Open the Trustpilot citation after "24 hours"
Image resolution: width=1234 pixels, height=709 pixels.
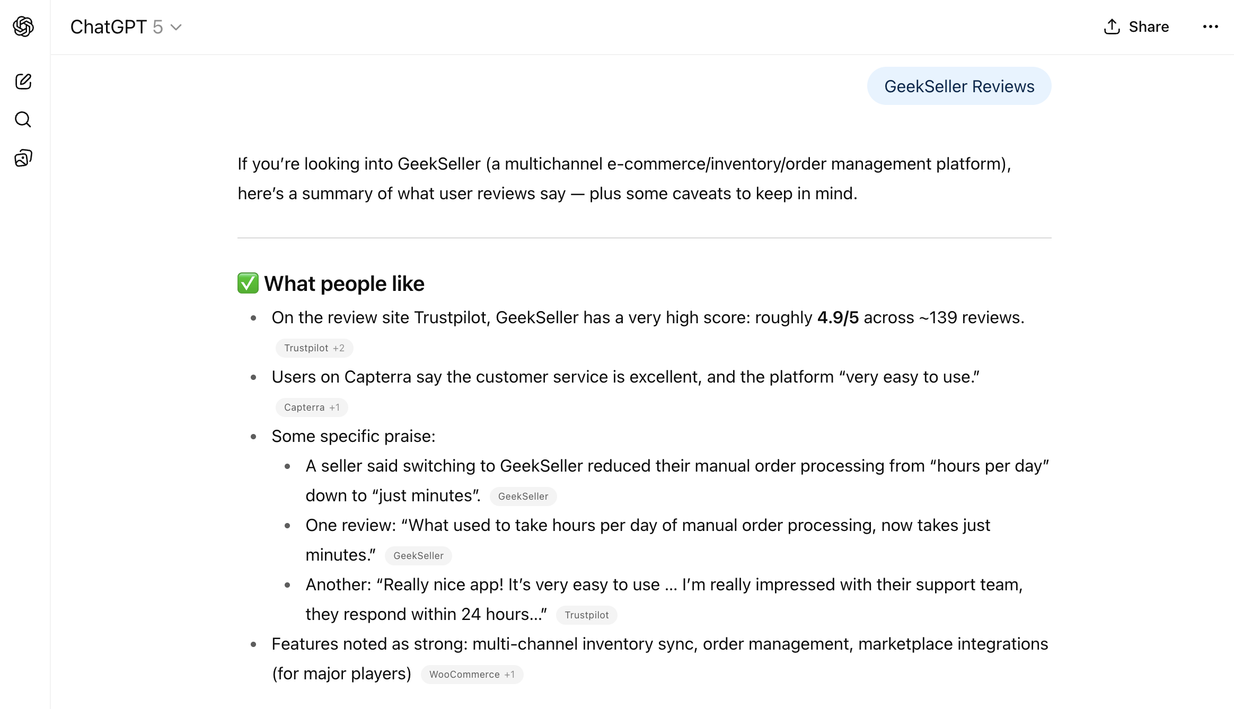pyautogui.click(x=586, y=615)
